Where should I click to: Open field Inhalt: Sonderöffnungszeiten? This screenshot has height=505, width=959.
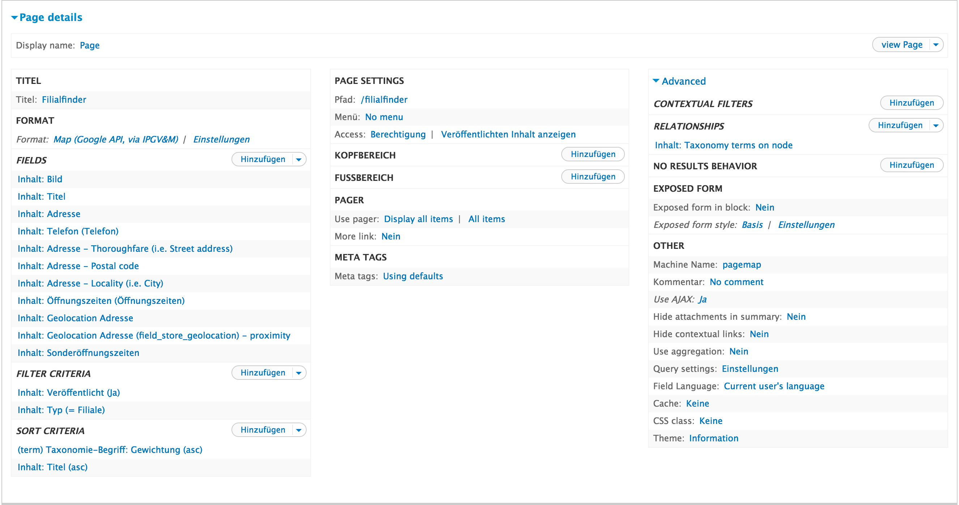78,353
